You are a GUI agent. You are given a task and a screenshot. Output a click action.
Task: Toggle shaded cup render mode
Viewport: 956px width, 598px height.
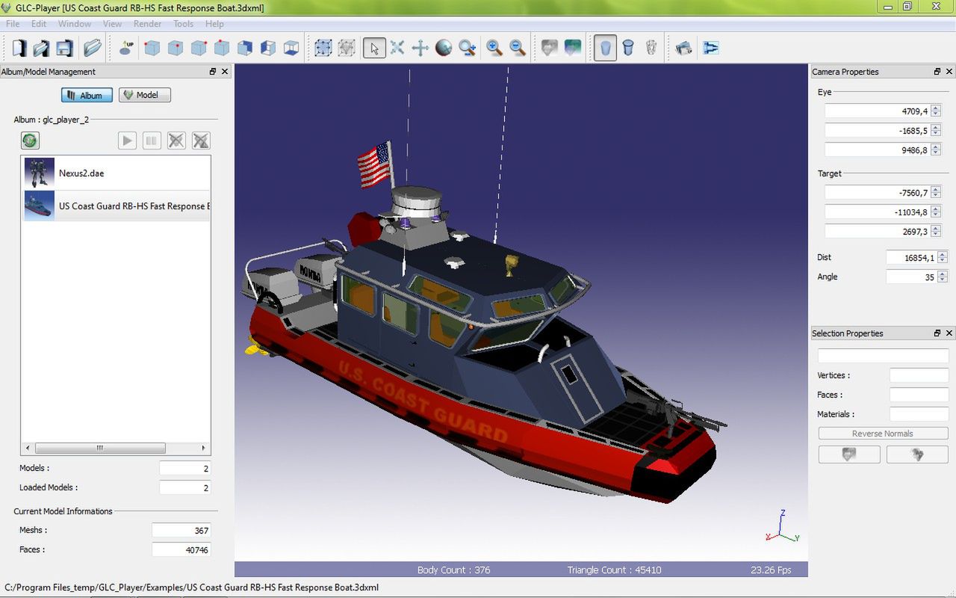tap(606, 49)
